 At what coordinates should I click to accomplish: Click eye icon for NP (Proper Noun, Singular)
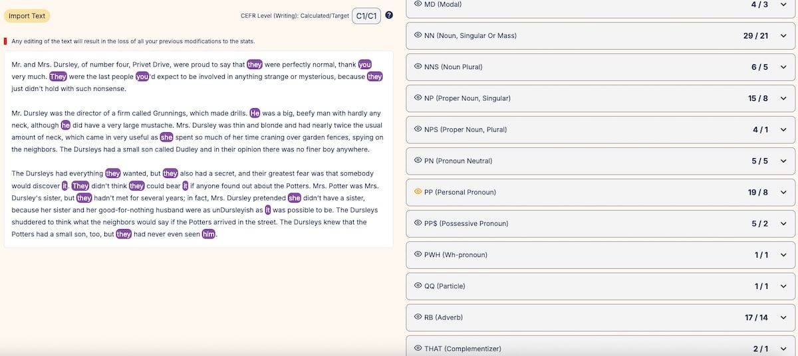(x=418, y=98)
